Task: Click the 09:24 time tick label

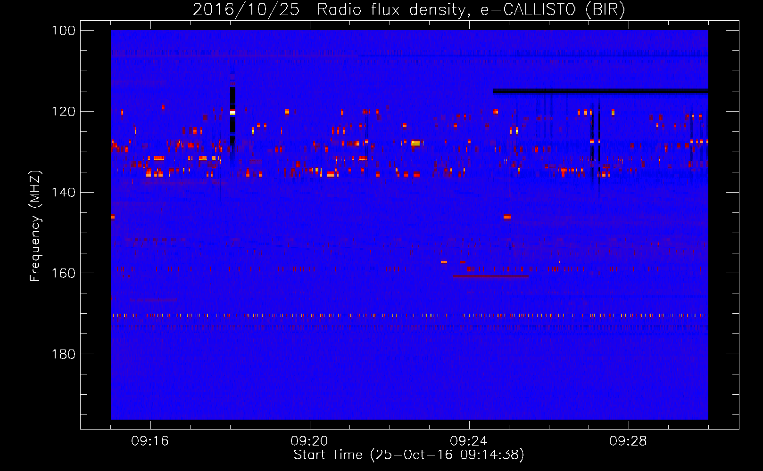Action: pos(469,441)
